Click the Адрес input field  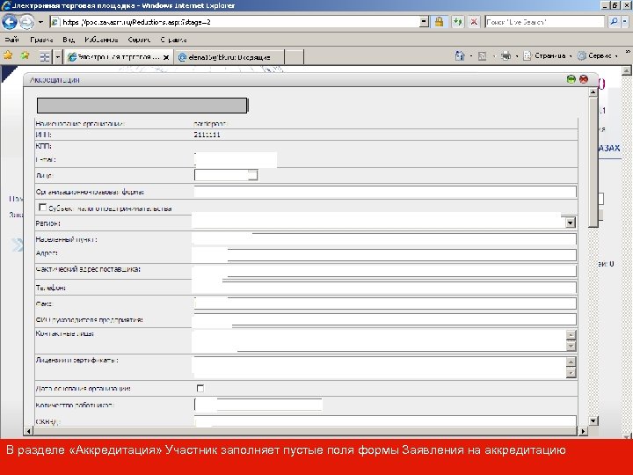384,255
